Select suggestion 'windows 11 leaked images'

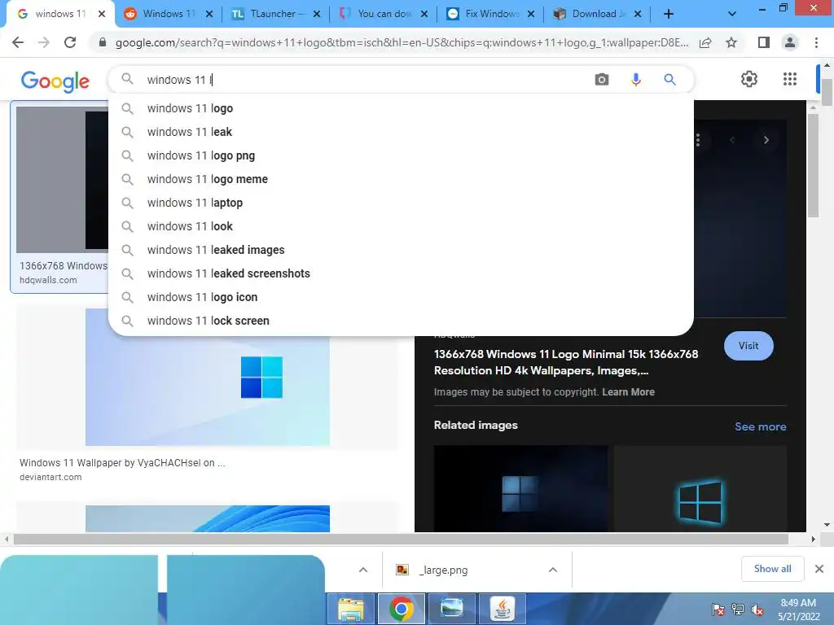tap(401, 250)
